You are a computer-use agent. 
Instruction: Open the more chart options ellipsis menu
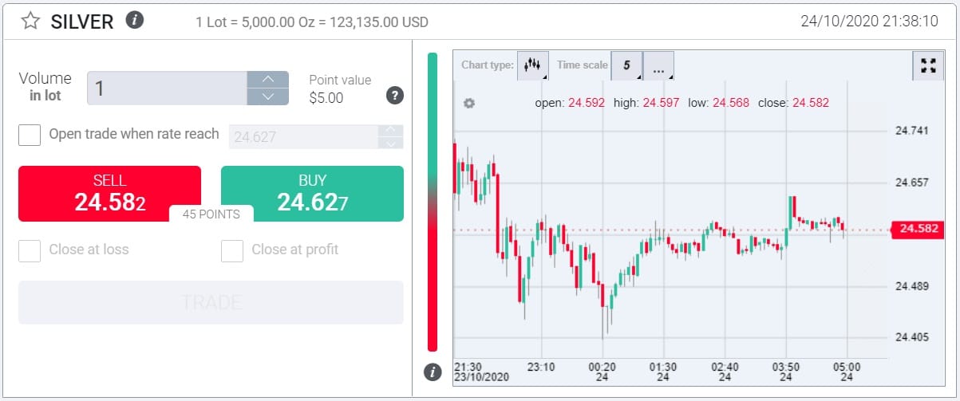(x=658, y=65)
